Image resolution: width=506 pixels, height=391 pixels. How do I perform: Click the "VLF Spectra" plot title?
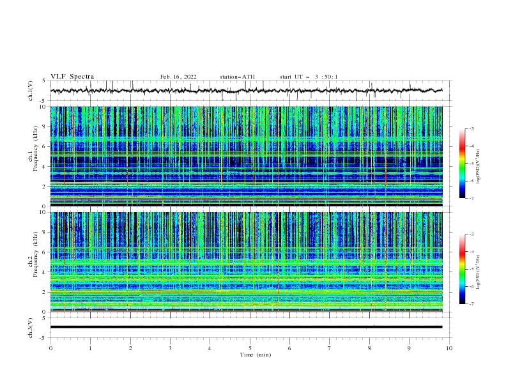coord(72,77)
